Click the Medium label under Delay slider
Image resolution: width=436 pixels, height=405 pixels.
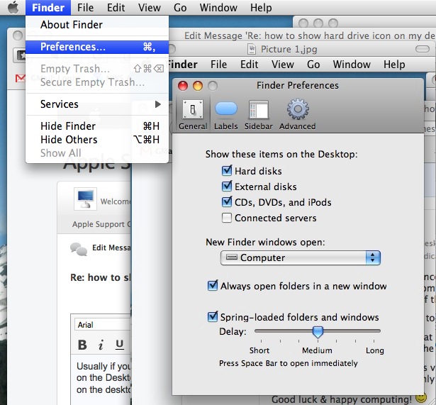(x=318, y=350)
